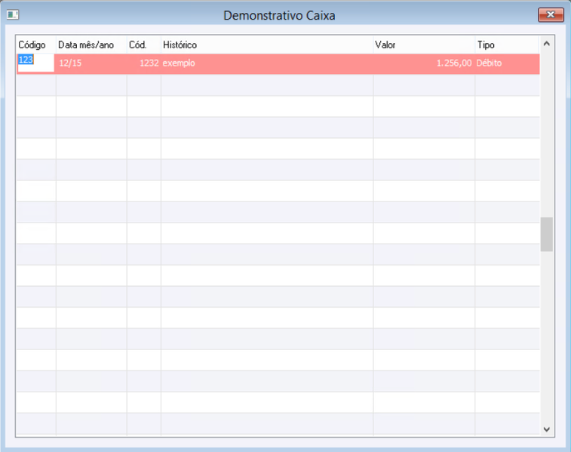
Task: Select the 12/15 date cell
Action: (91, 63)
